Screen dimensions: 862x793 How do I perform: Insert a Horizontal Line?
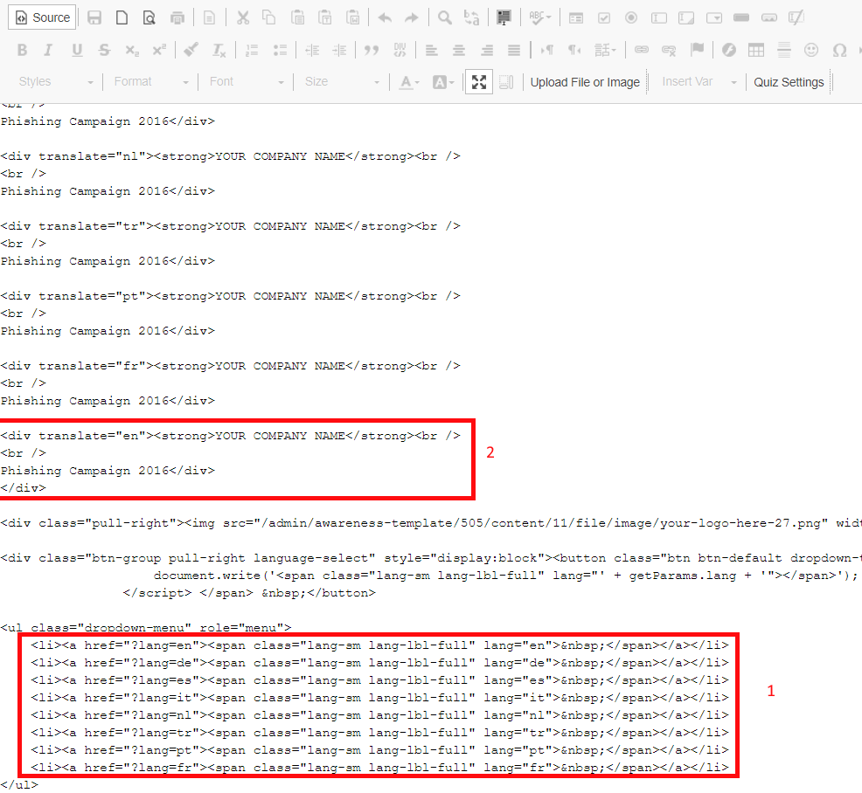pos(783,50)
